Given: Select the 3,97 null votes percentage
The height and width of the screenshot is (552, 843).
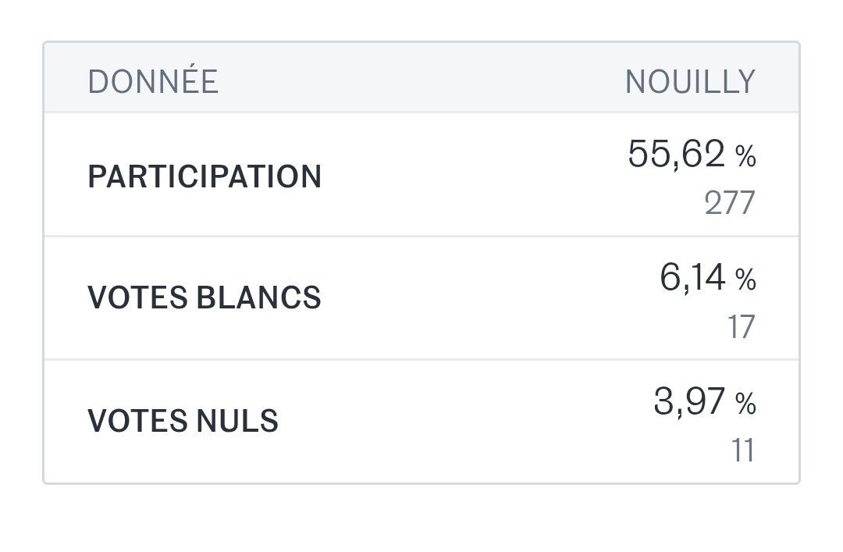Looking at the screenshot, I should pos(689,403).
